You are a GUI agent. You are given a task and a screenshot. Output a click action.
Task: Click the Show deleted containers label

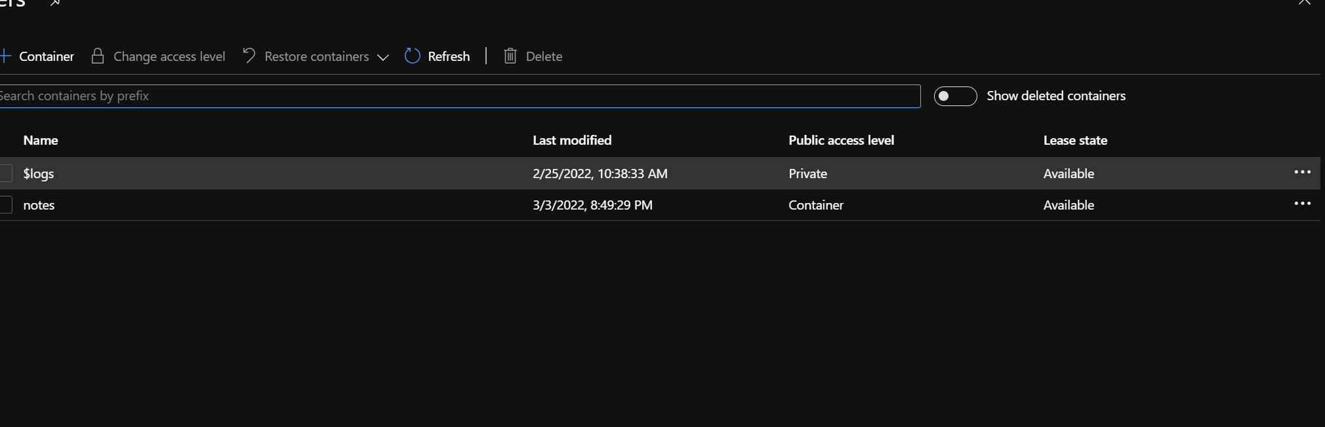(1056, 96)
